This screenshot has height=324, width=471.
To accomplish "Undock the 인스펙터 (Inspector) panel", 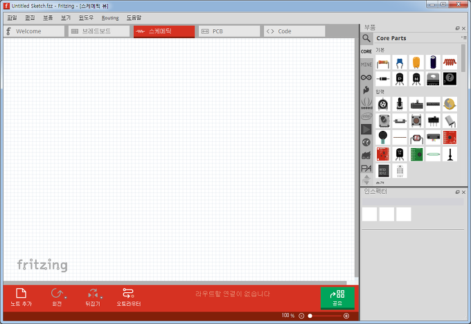I will pos(457,192).
